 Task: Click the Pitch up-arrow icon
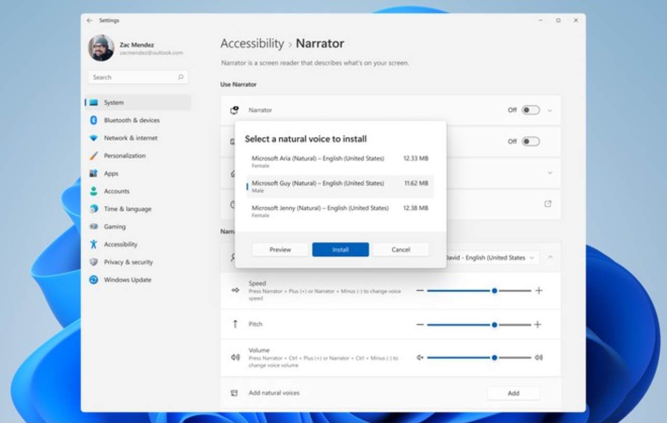click(x=235, y=324)
